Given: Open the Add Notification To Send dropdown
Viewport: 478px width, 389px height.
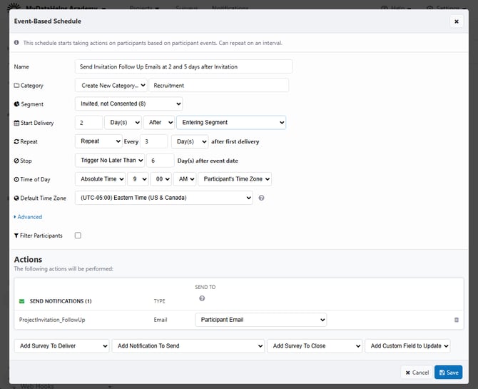Looking at the screenshot, I should click(x=188, y=346).
